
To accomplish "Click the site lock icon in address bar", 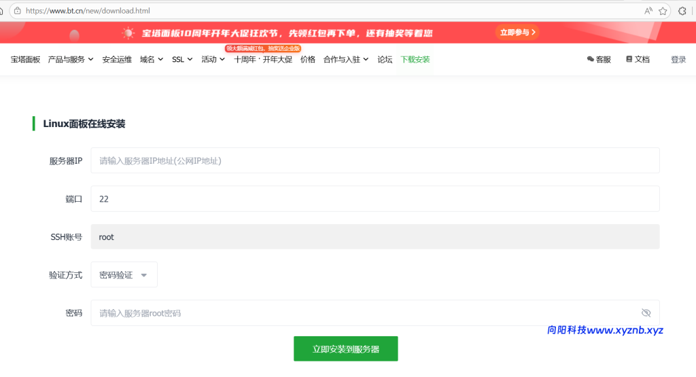I will click(x=17, y=11).
